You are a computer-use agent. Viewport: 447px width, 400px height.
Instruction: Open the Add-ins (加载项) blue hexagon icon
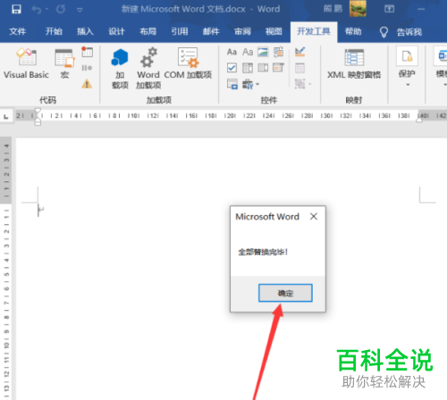point(120,69)
